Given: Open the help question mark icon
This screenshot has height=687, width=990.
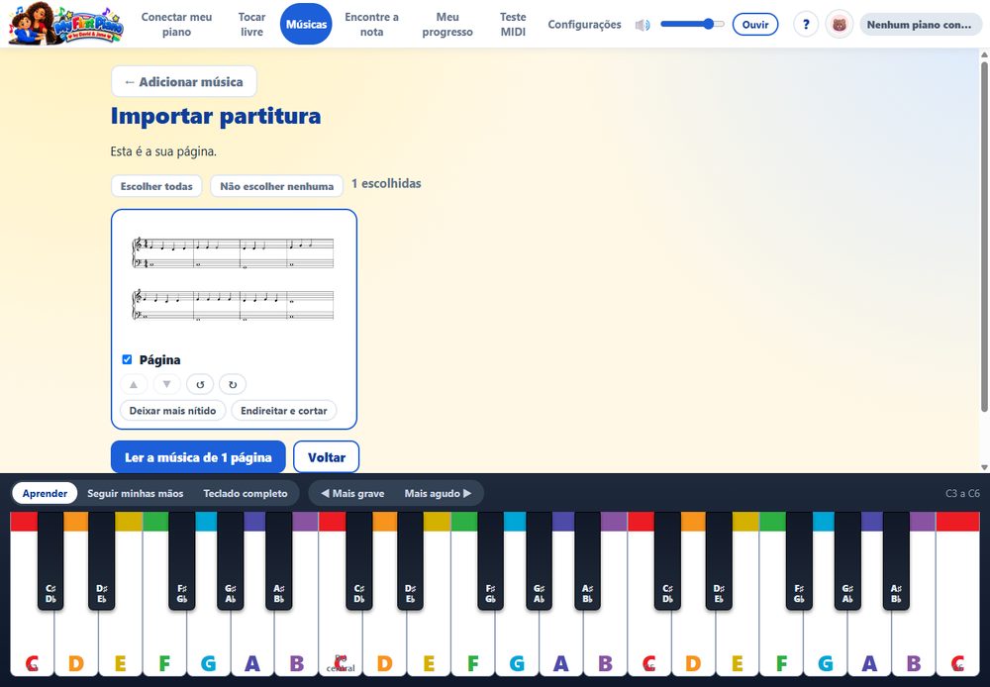Looking at the screenshot, I should pyautogui.click(x=806, y=25).
